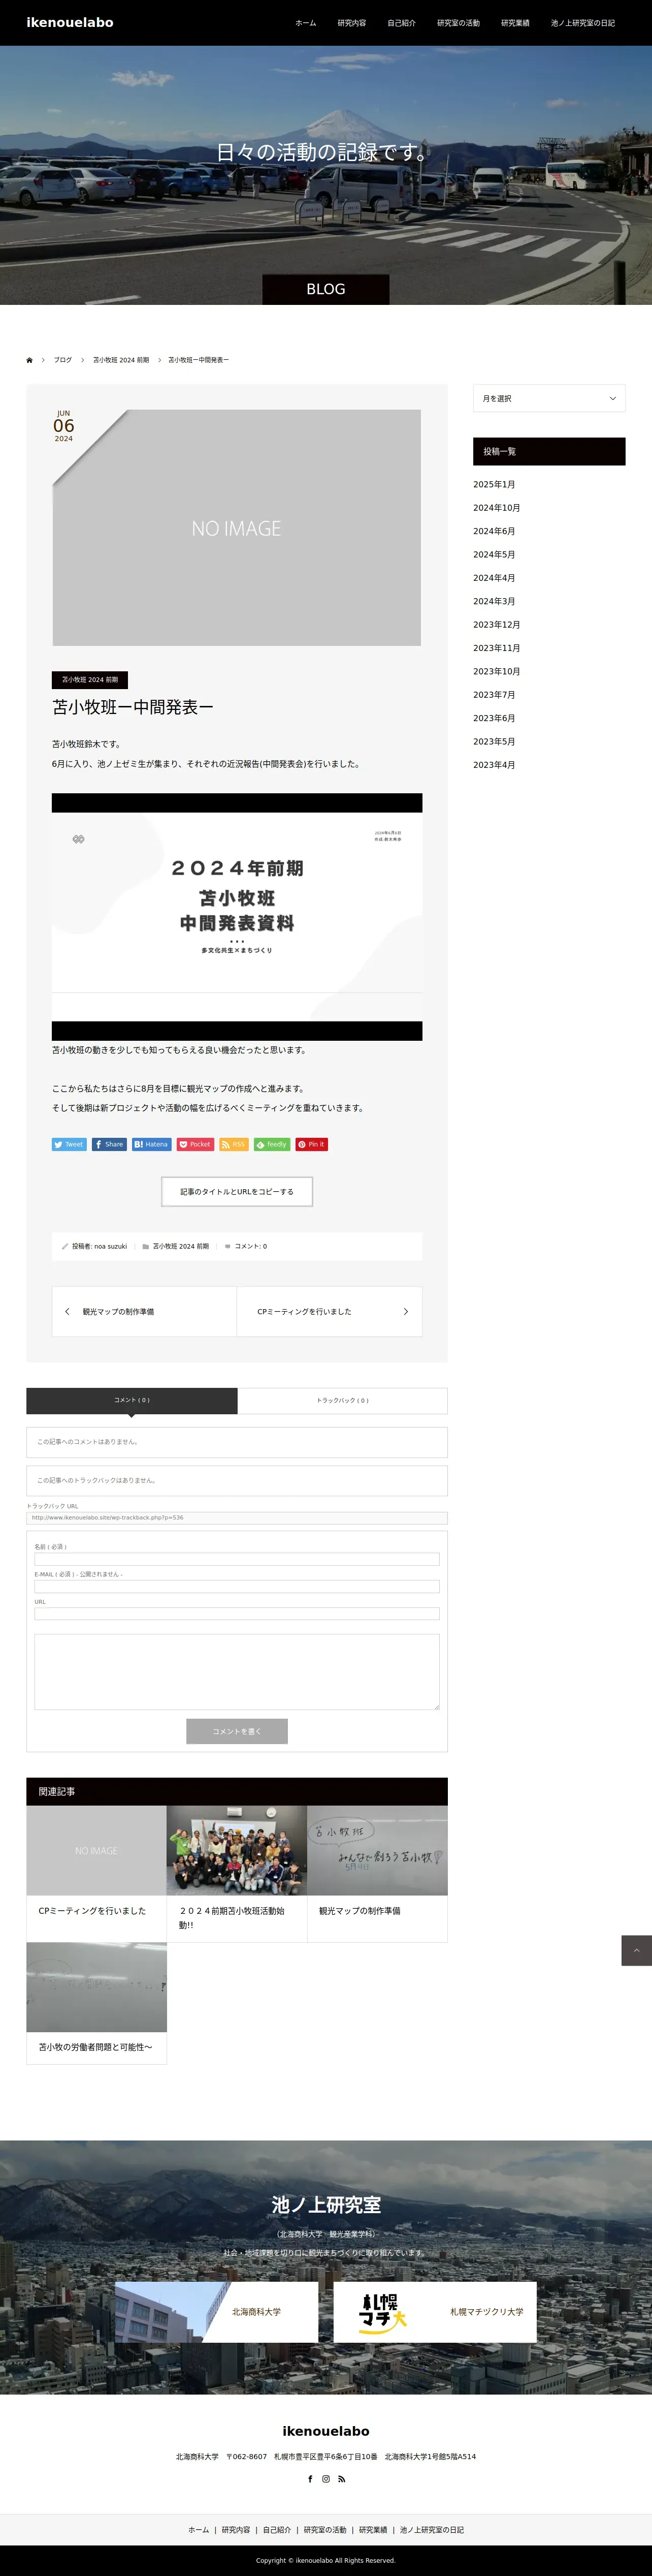The width and height of the screenshot is (652, 2576).
Task: Open 研究内容 in top navigation
Action: pyautogui.click(x=351, y=23)
